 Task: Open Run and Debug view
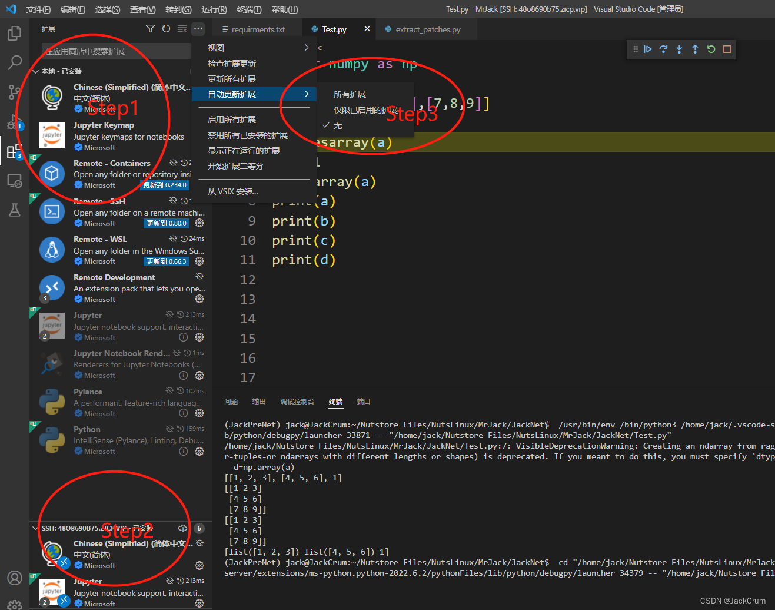(x=15, y=121)
